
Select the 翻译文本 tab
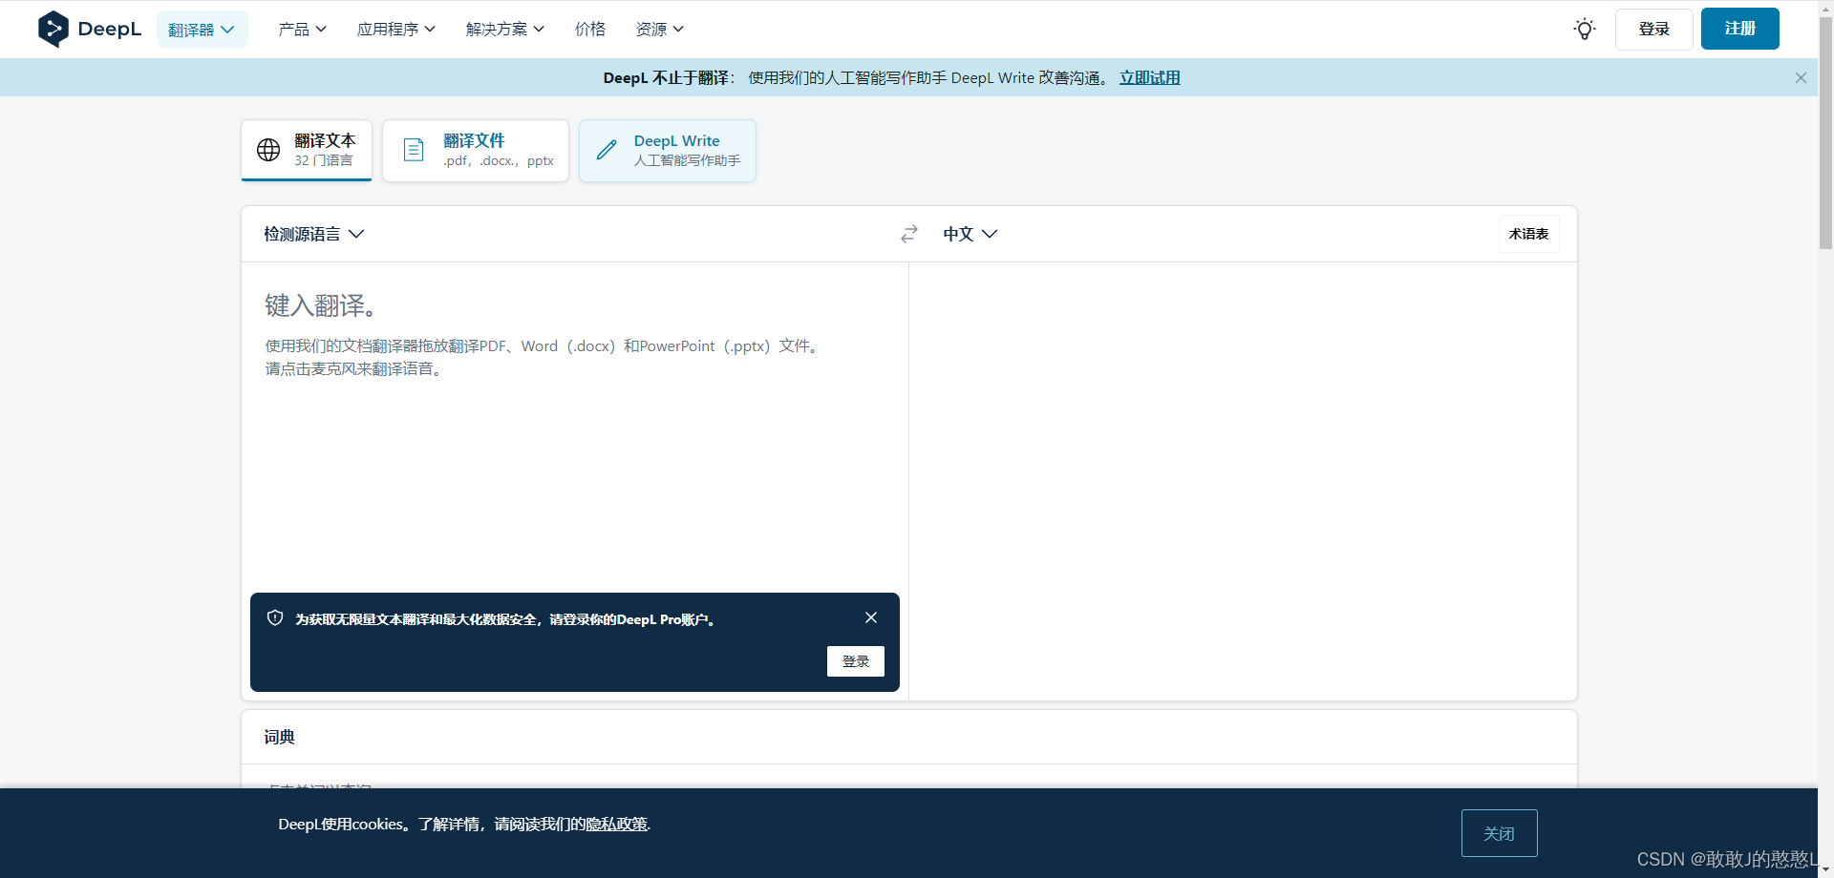click(x=307, y=150)
